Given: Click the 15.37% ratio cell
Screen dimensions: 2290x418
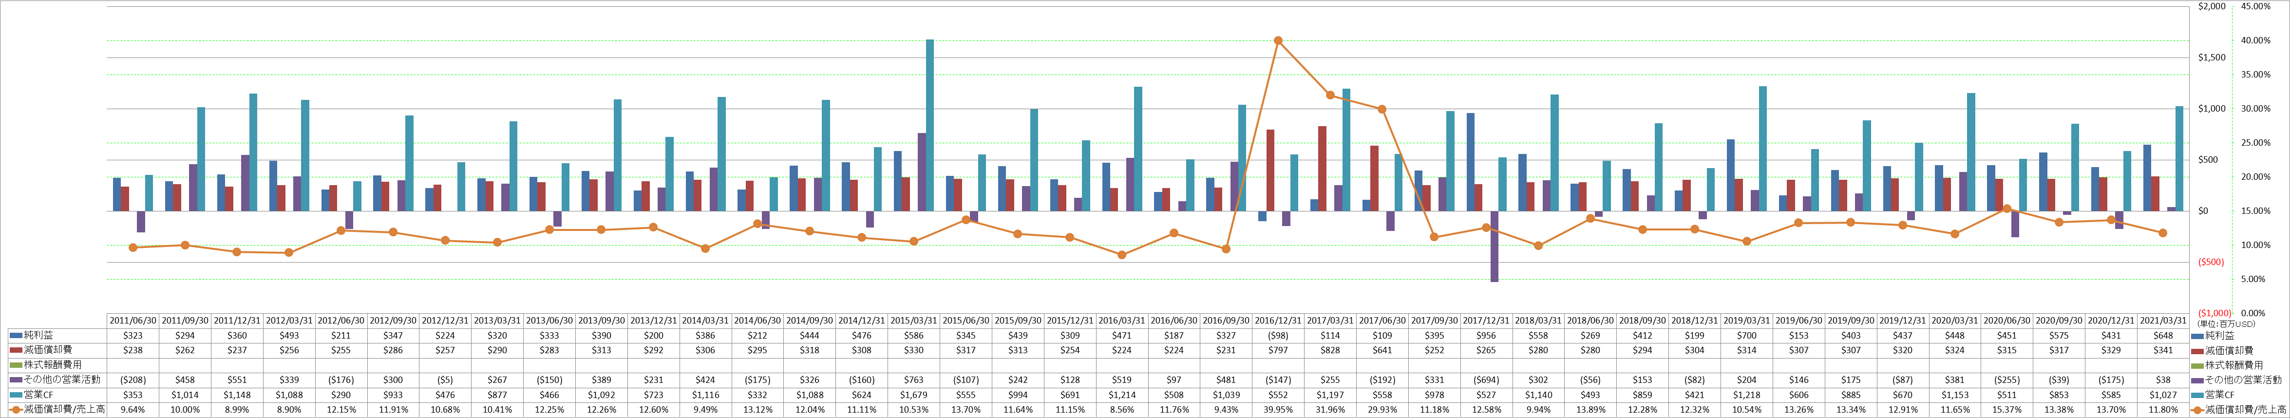Looking at the screenshot, I should (2006, 410).
